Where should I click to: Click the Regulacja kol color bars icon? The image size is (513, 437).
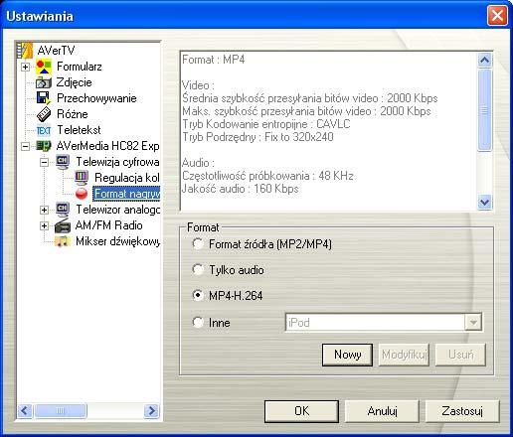point(82,178)
